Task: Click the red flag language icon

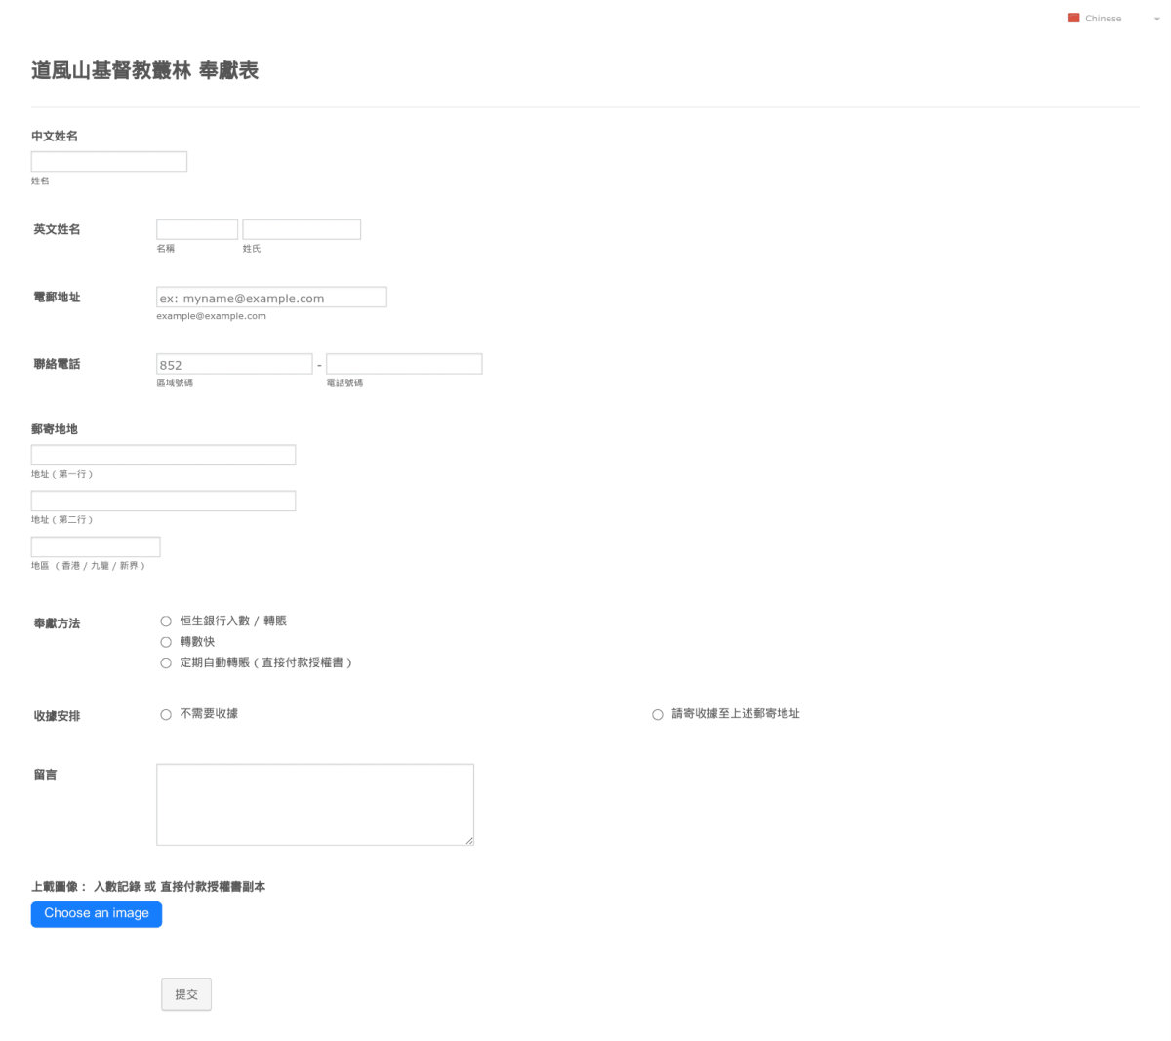Action: click(1075, 18)
